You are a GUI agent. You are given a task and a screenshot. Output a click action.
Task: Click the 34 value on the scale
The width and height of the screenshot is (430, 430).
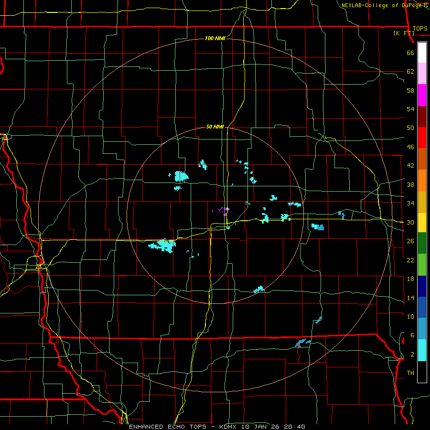tap(410, 204)
